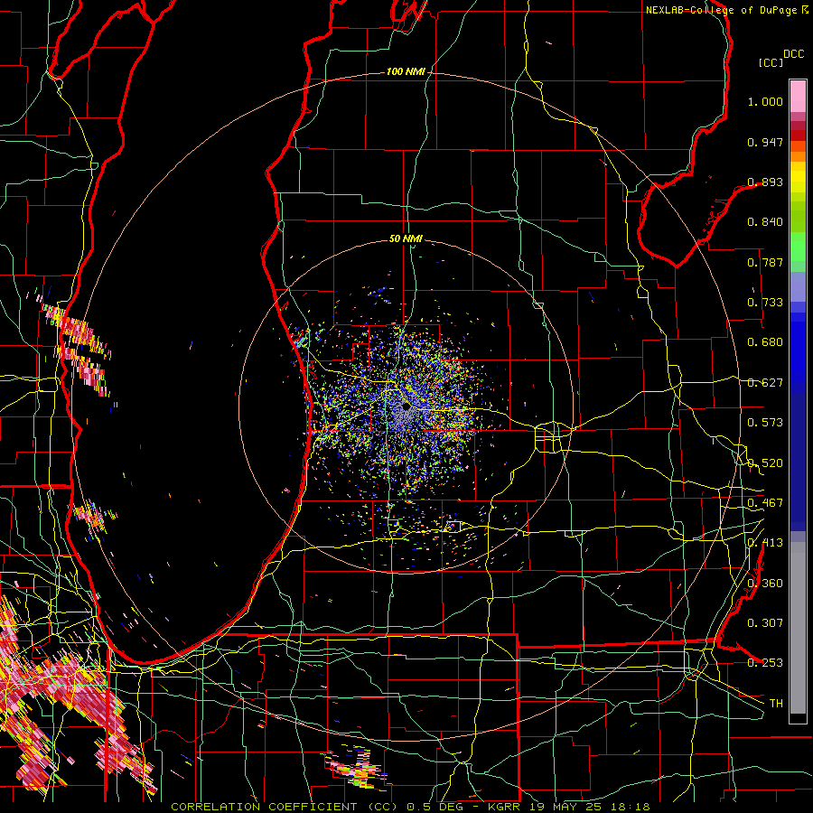Click the [CC] legend unit label
This screenshot has width=813, height=813.
[771, 62]
